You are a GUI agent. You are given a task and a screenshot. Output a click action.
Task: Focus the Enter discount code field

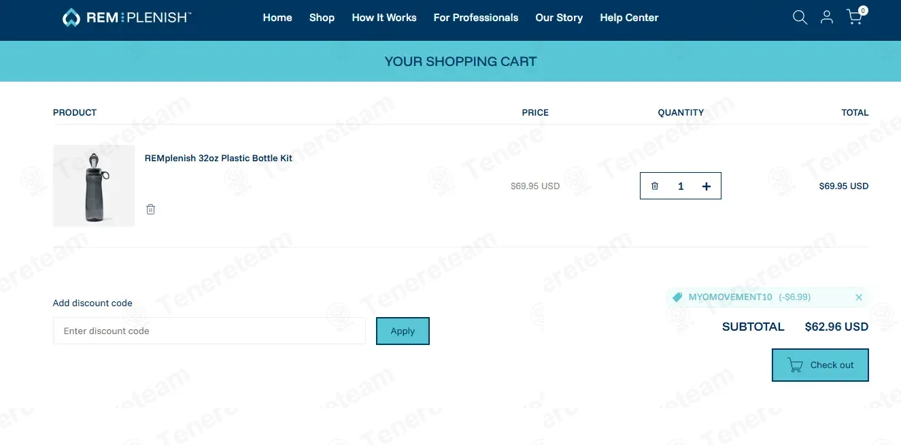click(209, 331)
